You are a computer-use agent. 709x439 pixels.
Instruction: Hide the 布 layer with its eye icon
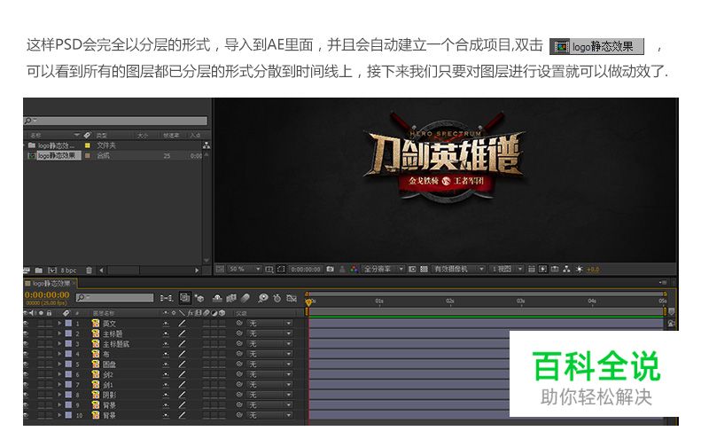26,354
